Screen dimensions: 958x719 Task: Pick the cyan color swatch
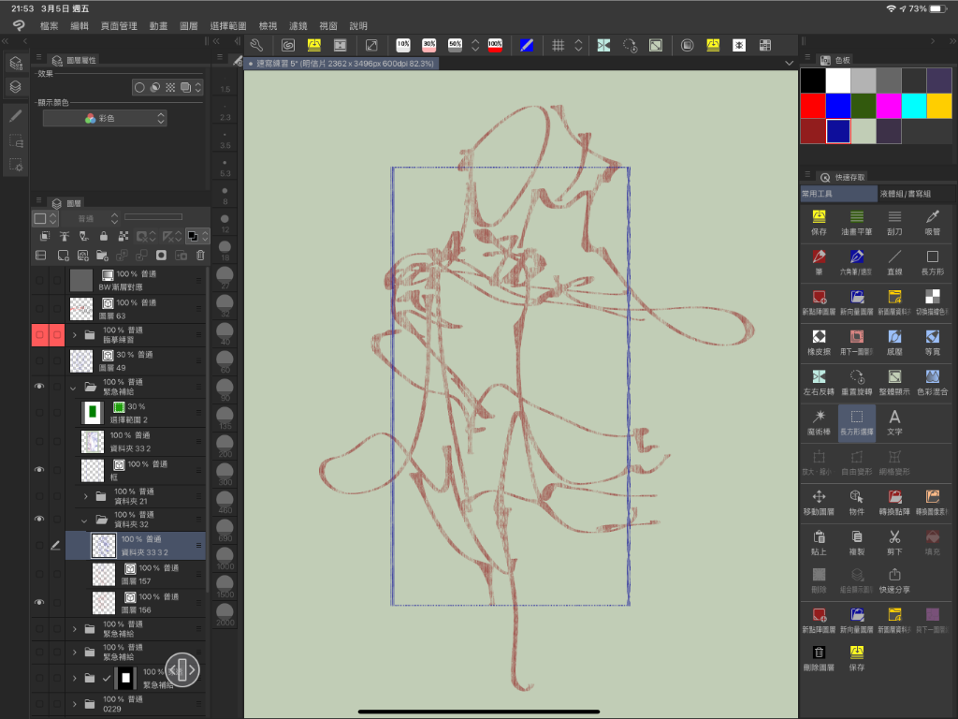914,106
